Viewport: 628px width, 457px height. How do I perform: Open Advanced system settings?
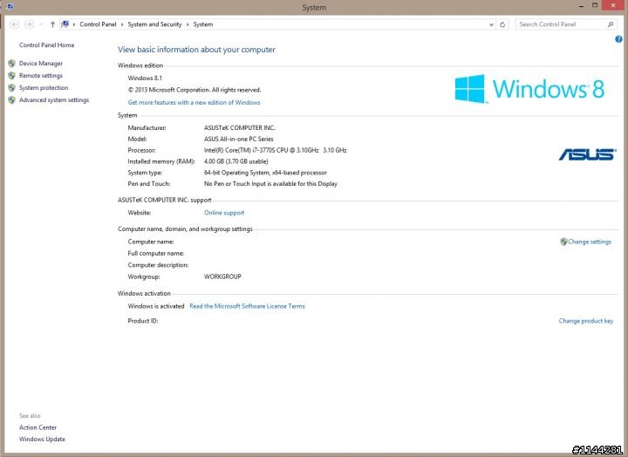pyautogui.click(x=54, y=100)
